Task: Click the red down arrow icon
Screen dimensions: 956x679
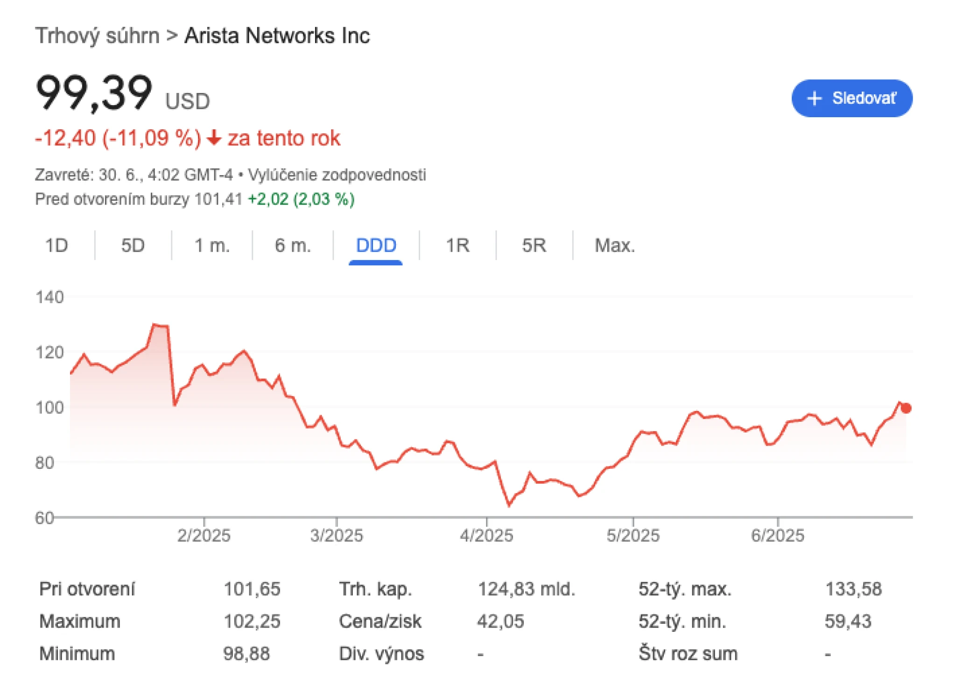Action: point(214,138)
